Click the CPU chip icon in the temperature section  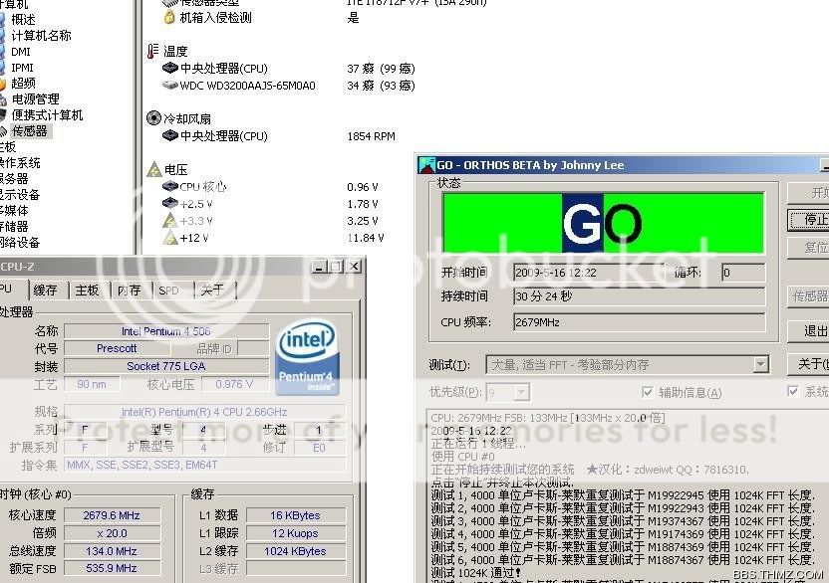[x=169, y=68]
